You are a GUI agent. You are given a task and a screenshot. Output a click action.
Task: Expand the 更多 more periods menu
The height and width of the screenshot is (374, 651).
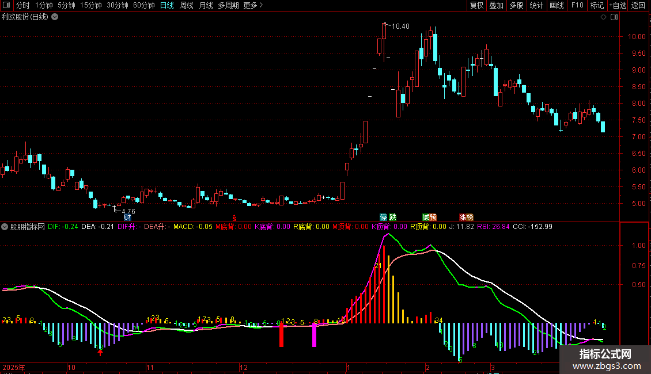253,5
